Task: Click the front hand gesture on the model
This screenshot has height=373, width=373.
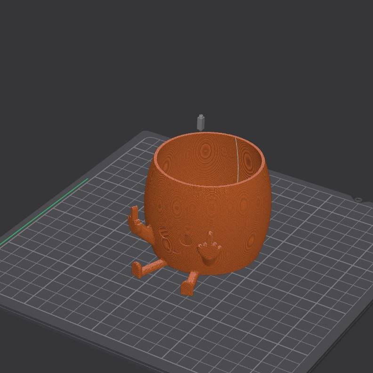Action: pyautogui.click(x=210, y=248)
